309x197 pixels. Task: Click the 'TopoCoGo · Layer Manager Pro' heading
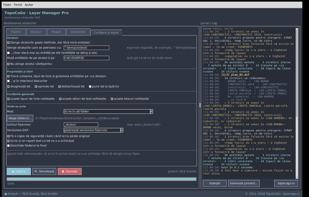pos(37,13)
